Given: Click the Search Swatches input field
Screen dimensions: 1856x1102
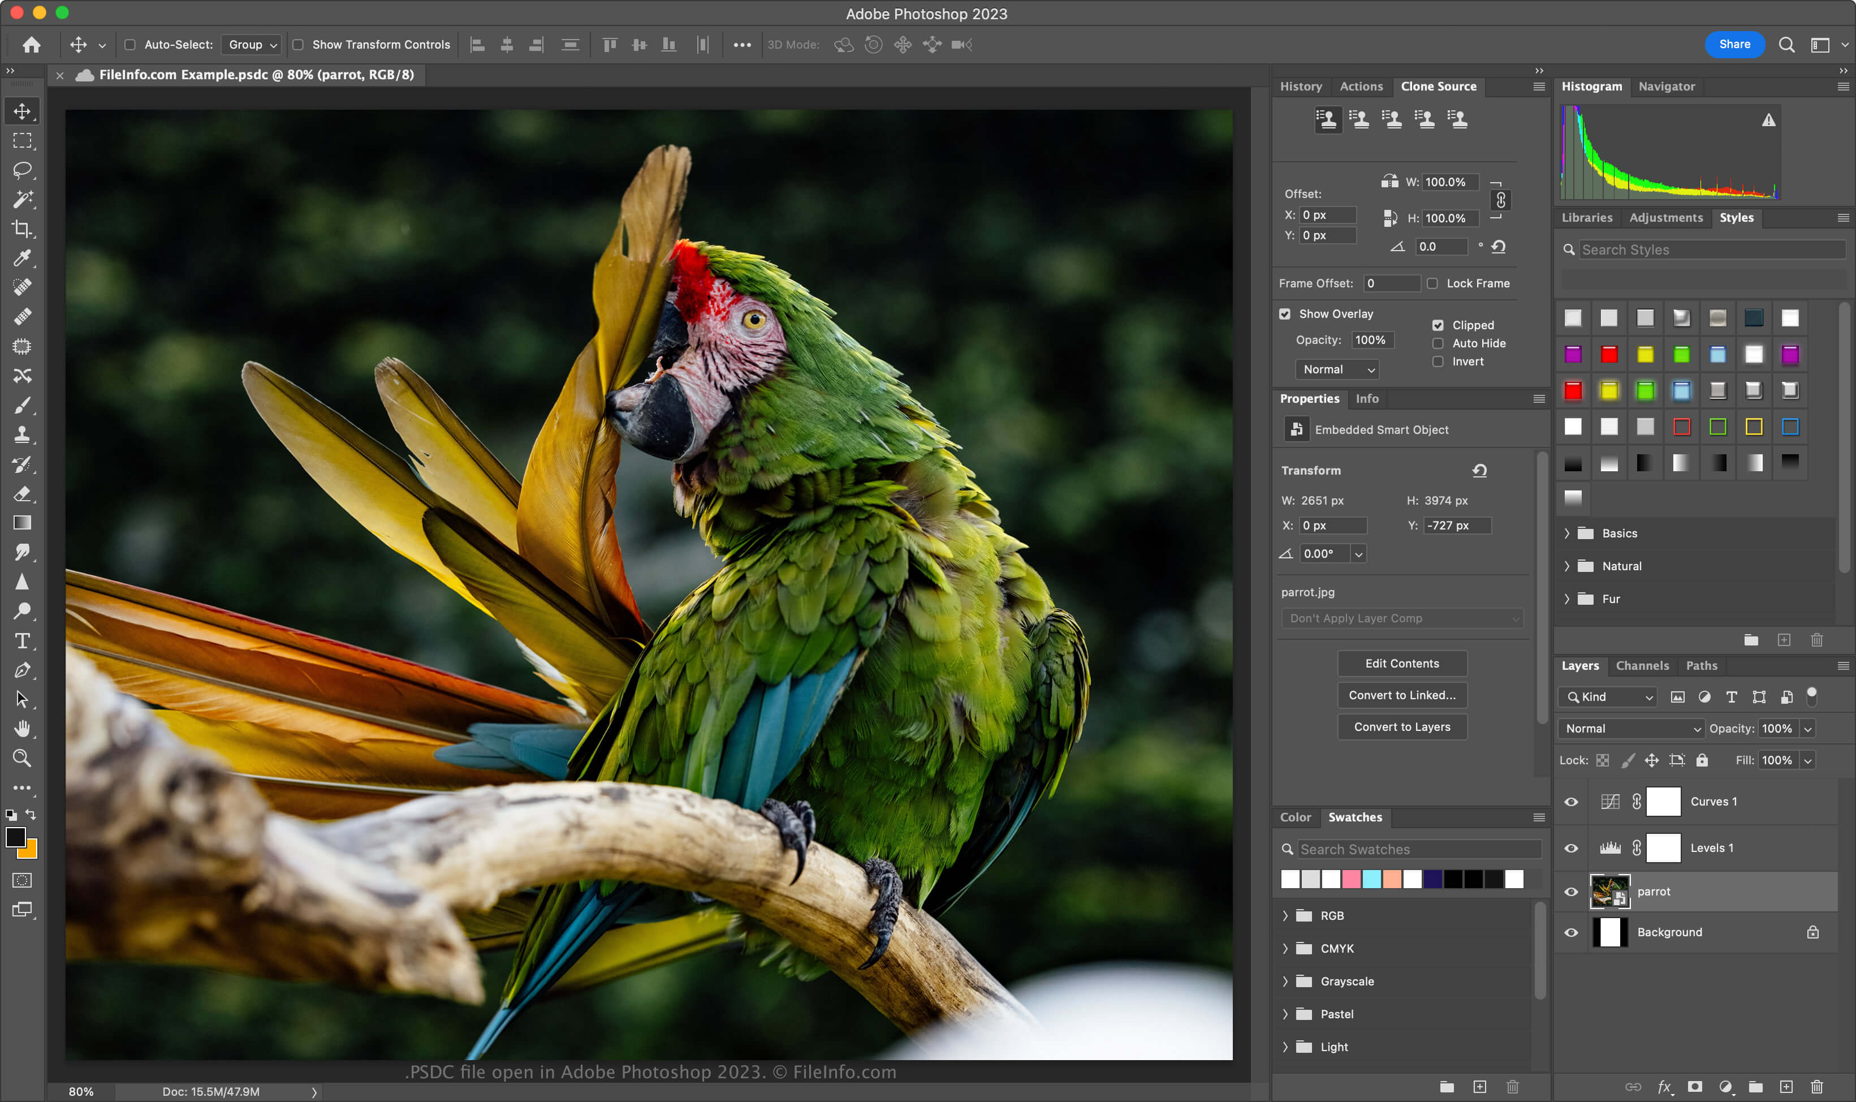Looking at the screenshot, I should 1419,850.
